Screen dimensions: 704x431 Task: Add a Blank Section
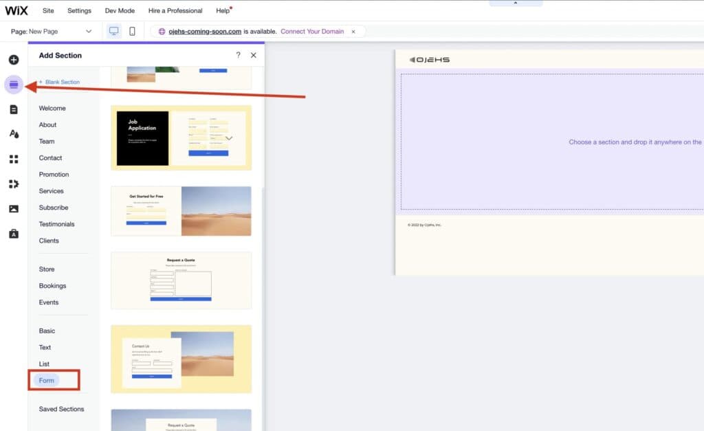tap(59, 82)
